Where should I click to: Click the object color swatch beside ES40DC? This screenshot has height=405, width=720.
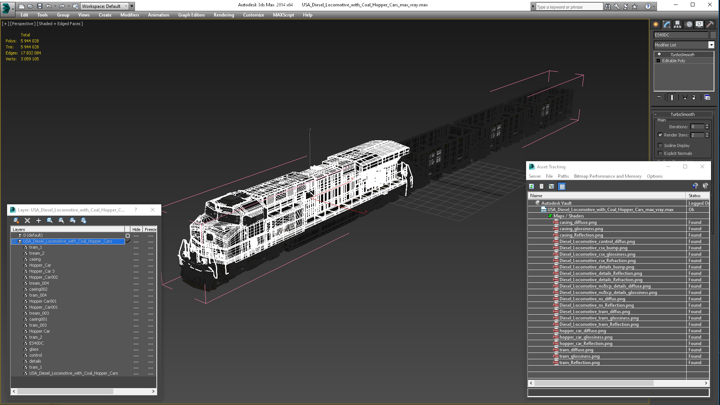click(713, 35)
